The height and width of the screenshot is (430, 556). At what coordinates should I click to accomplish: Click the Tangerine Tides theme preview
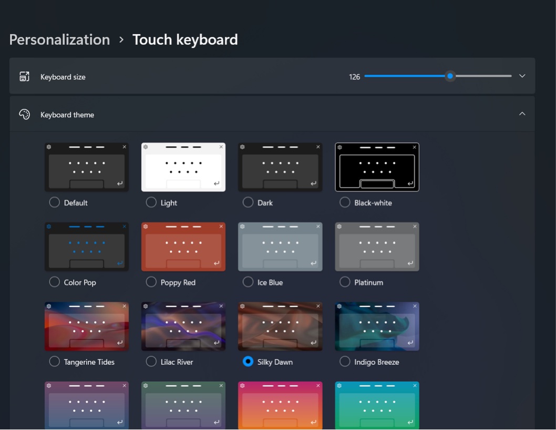87,326
